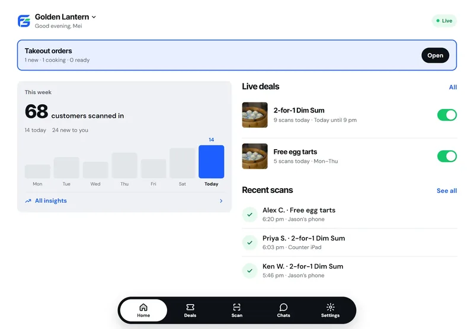The width and height of the screenshot is (474, 329).
Task: Click '5 scans today · Mon–Thu' text
Action: pyautogui.click(x=306, y=161)
